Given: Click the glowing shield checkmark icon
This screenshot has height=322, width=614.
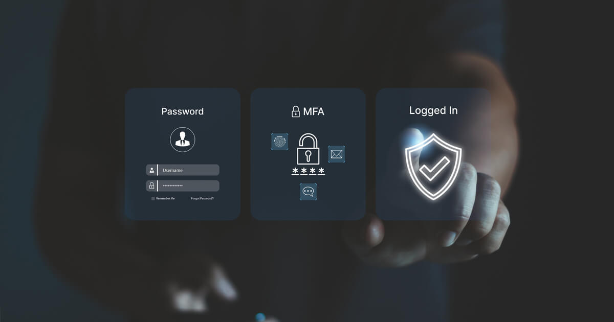Looking at the screenshot, I should 433,166.
